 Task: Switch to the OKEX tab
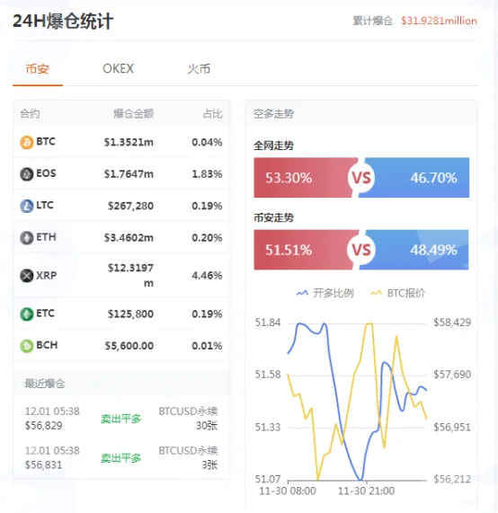(x=118, y=68)
